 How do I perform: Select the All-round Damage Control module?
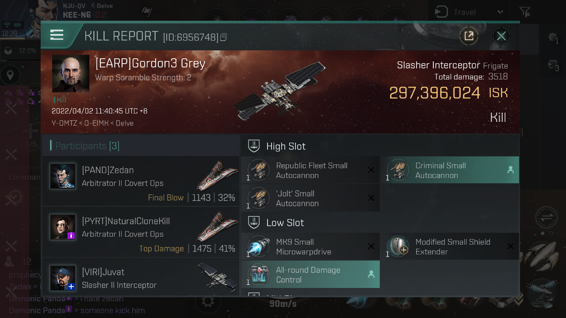click(x=310, y=274)
